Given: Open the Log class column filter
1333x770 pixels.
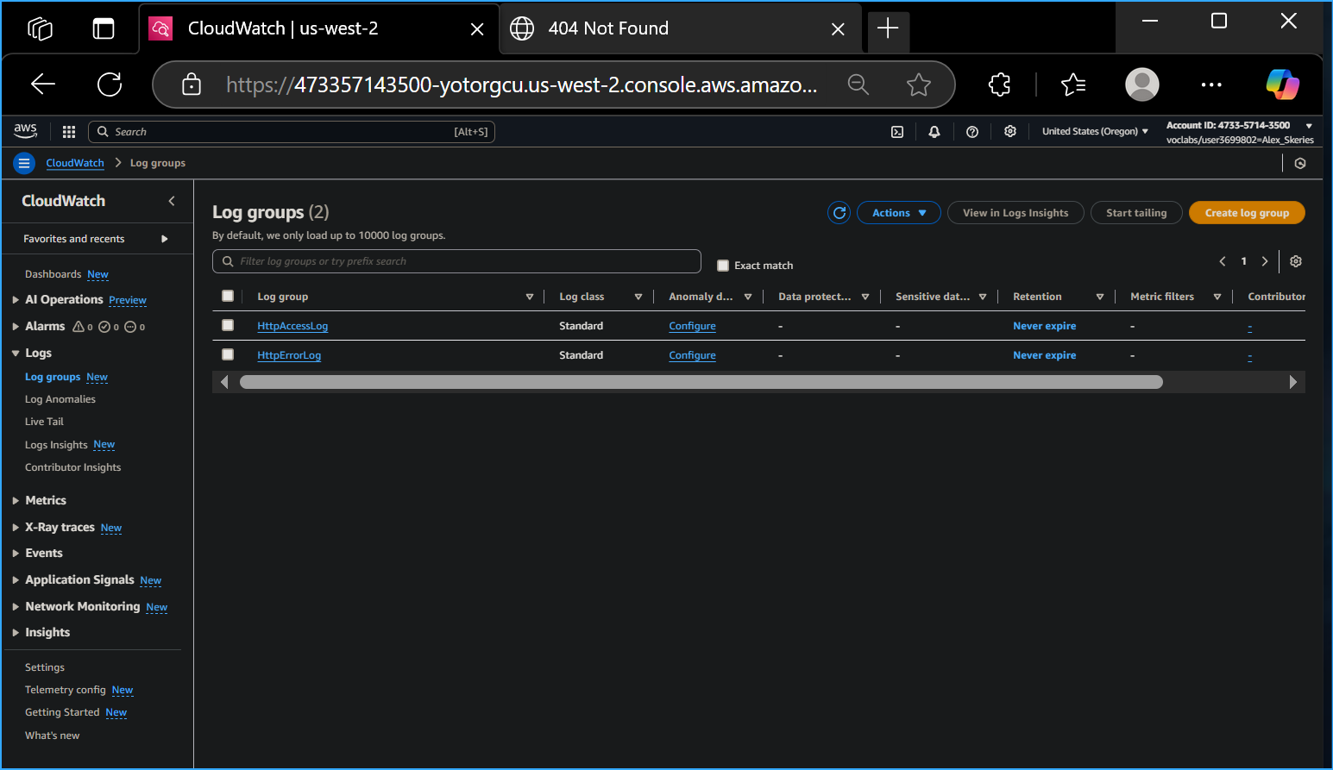Looking at the screenshot, I should point(638,296).
